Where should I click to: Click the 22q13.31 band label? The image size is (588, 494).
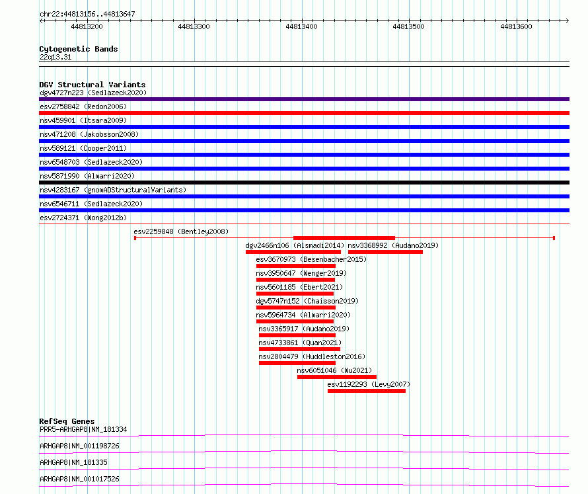click(x=55, y=57)
